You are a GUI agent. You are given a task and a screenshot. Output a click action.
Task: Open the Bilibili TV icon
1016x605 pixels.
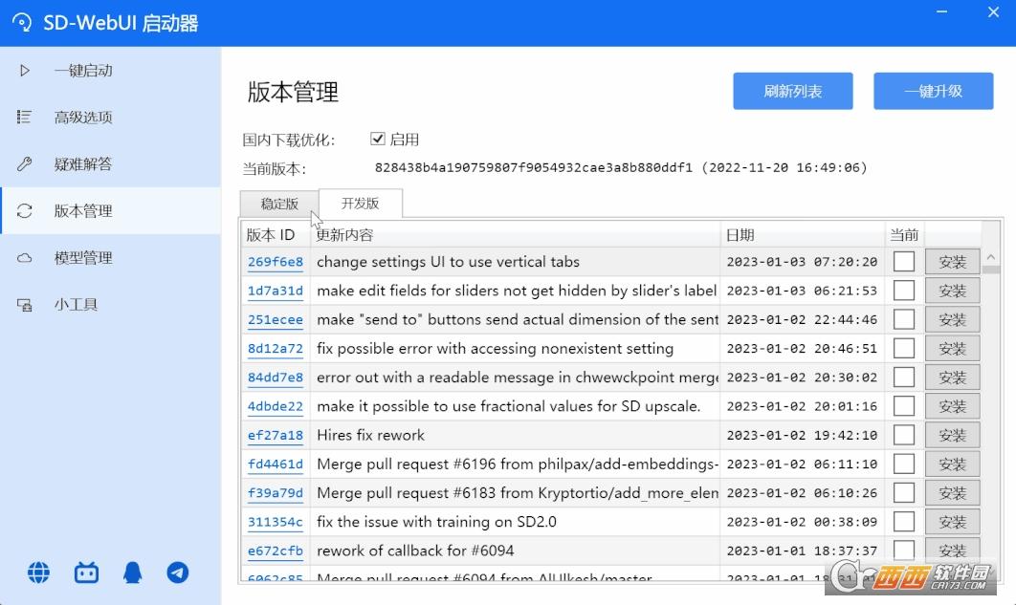[86, 573]
